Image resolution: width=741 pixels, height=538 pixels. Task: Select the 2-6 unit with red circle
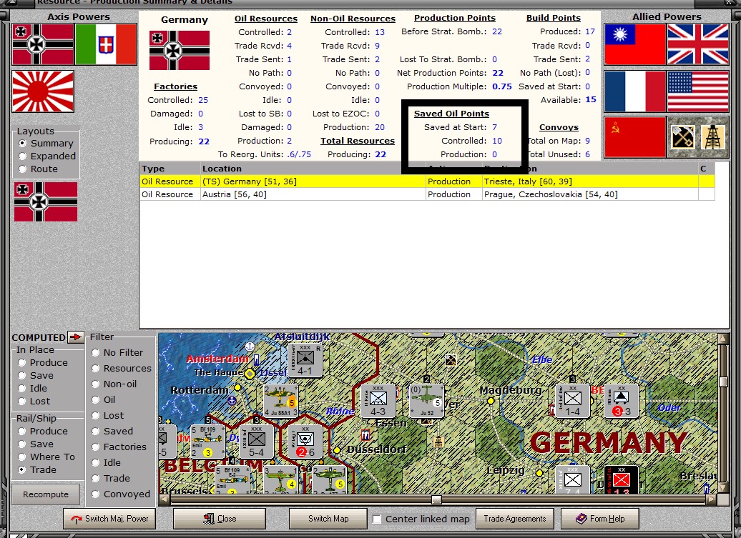(x=305, y=442)
